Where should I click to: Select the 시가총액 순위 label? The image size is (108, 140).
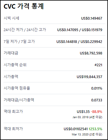pos(15,65)
